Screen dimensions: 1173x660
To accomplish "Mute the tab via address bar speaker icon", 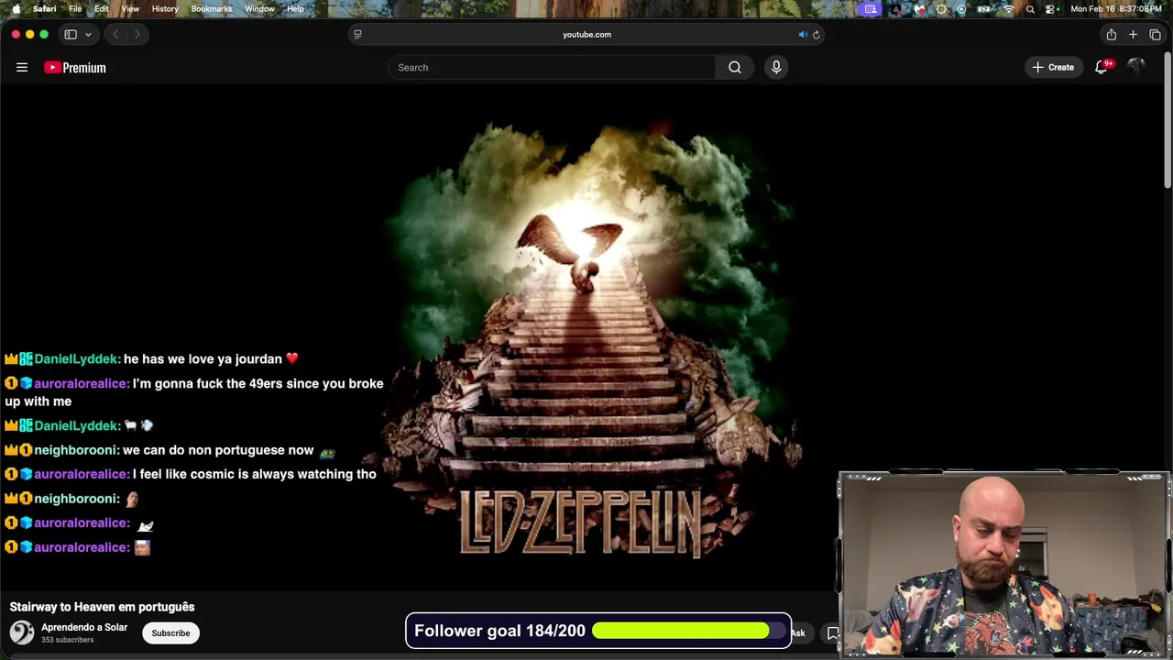I will pos(802,35).
